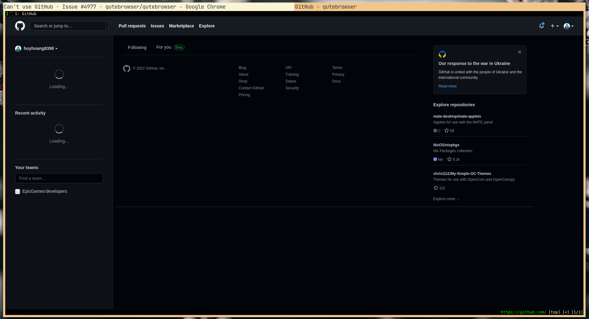Open Marketplace
Image resolution: width=589 pixels, height=319 pixels.
pos(182,26)
